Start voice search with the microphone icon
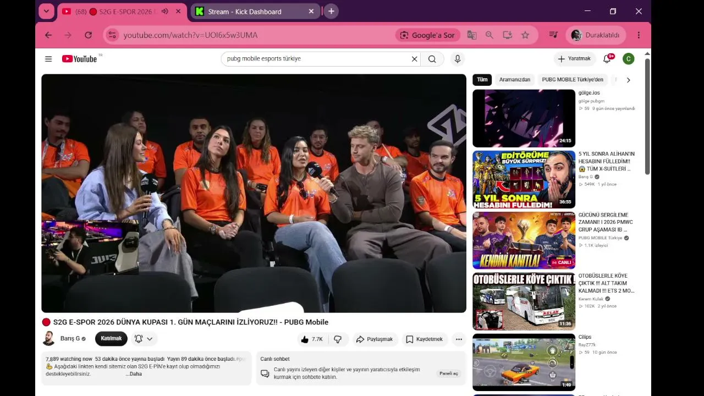The image size is (704, 396). (457, 59)
